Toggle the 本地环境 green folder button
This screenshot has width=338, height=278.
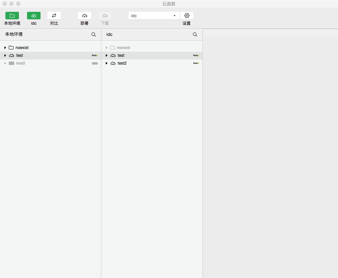[12, 16]
